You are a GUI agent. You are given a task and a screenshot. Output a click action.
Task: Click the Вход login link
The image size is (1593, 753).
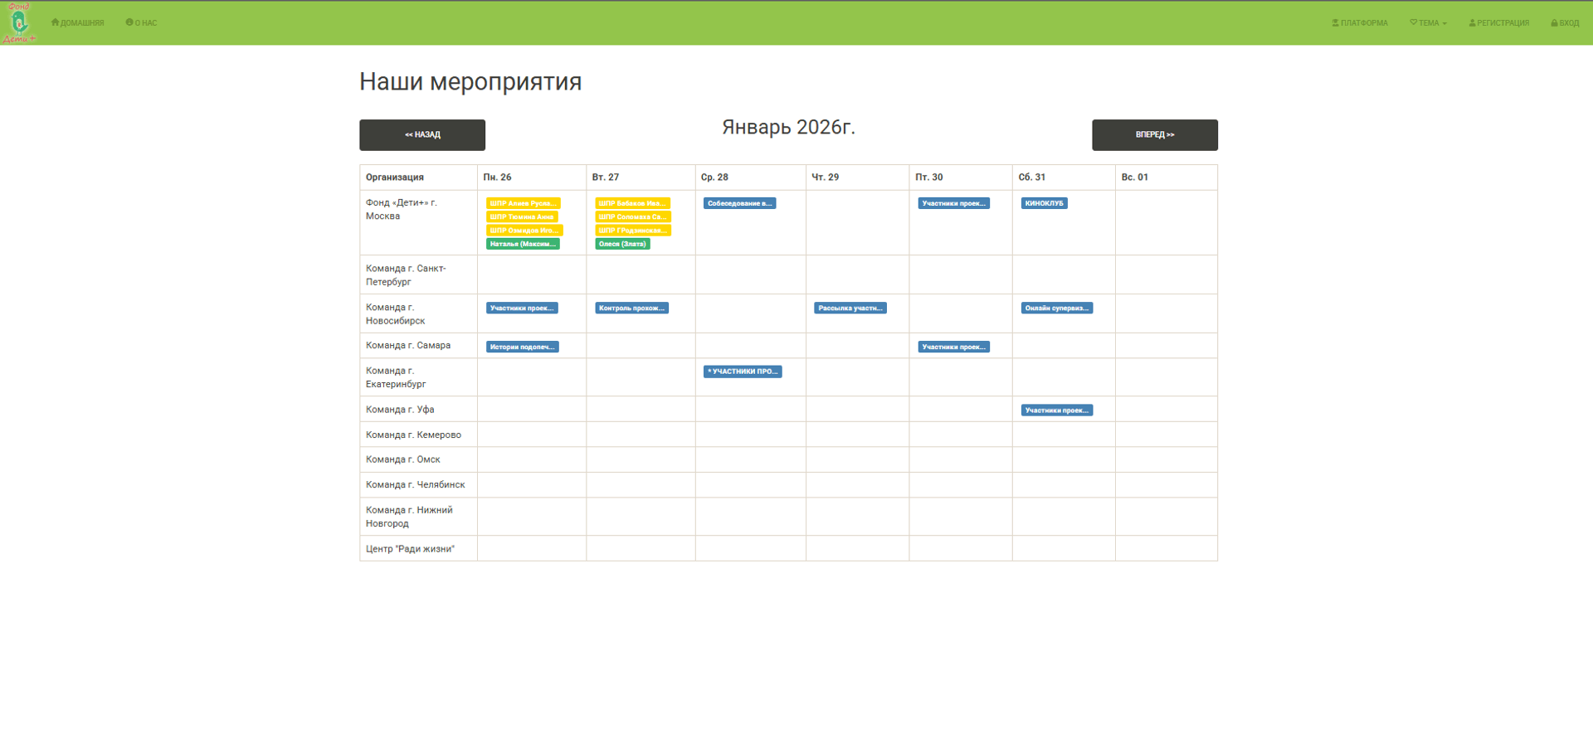tap(1565, 23)
